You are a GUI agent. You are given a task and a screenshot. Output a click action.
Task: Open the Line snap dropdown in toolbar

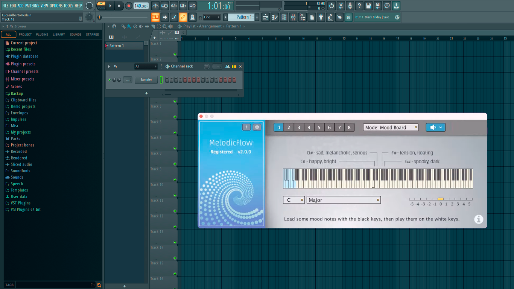tap(211, 17)
